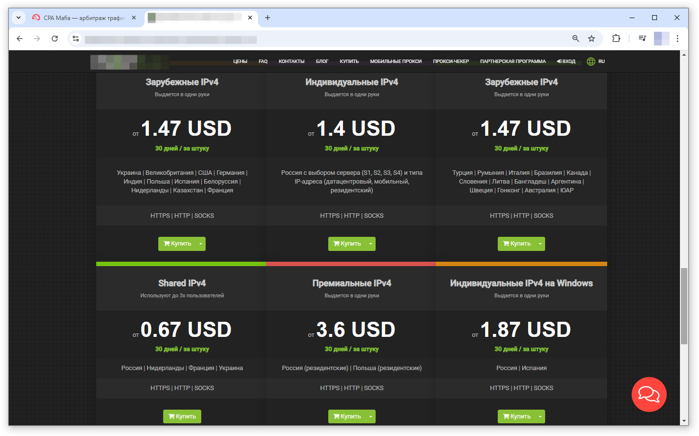This screenshot has height=436, width=699.
Task: Click the globe language icon
Action: coord(591,62)
